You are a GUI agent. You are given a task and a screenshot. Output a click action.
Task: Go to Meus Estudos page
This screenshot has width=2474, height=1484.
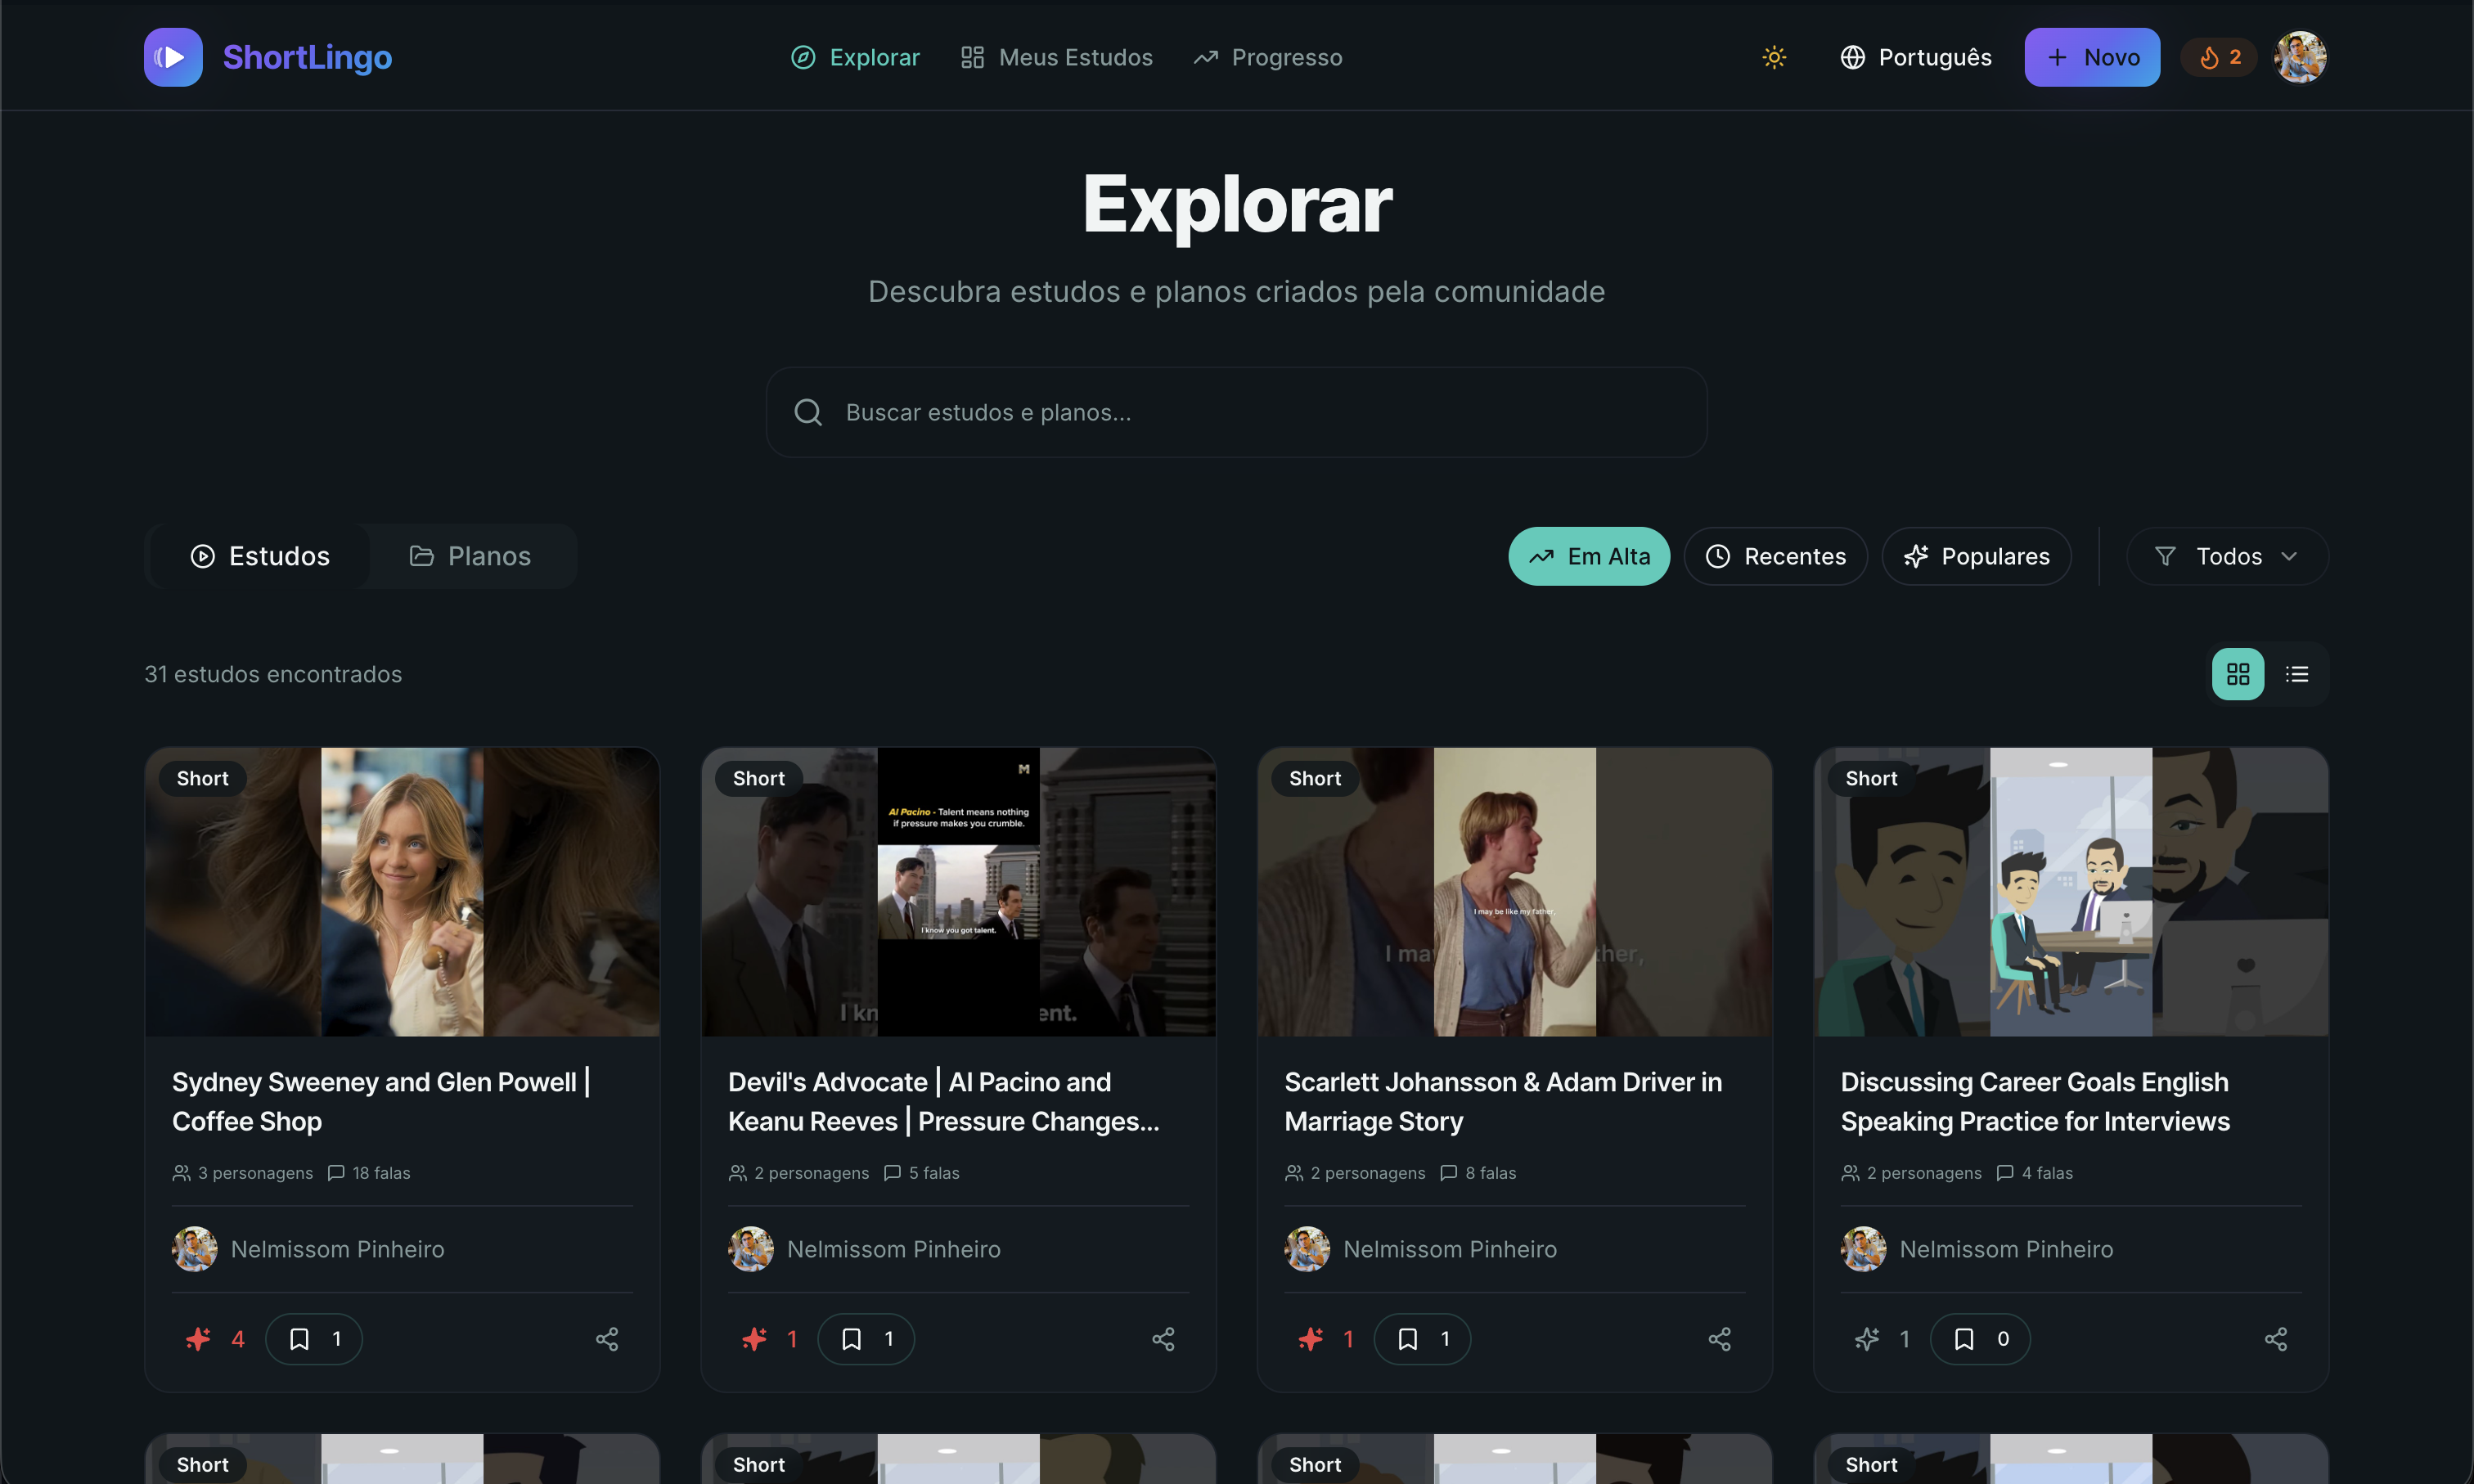(x=1056, y=57)
